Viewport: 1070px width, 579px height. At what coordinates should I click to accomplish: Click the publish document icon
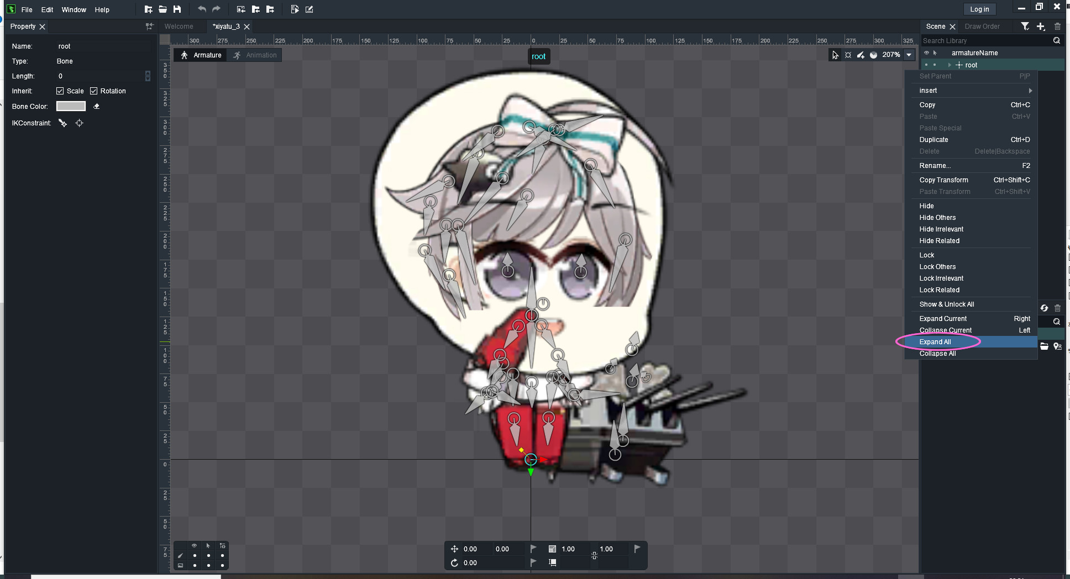295,9
